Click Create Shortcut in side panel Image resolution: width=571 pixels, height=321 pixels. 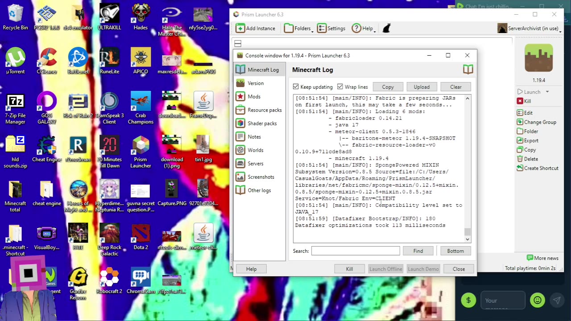538,168
